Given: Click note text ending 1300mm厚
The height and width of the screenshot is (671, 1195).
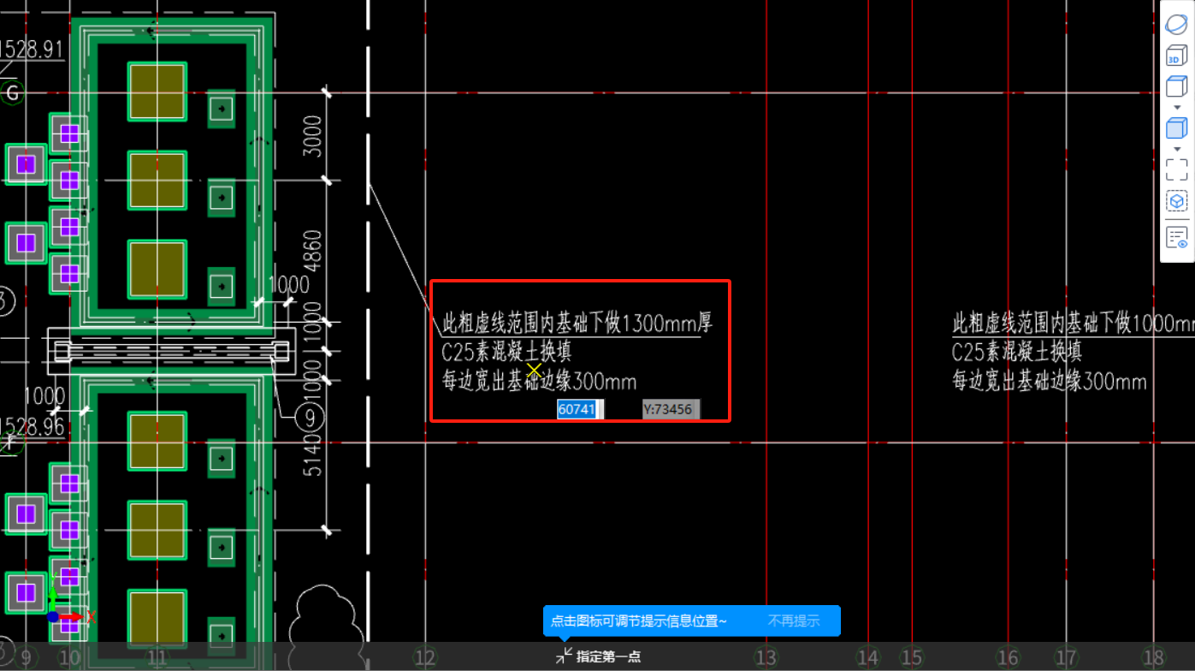Looking at the screenshot, I should pos(577,324).
